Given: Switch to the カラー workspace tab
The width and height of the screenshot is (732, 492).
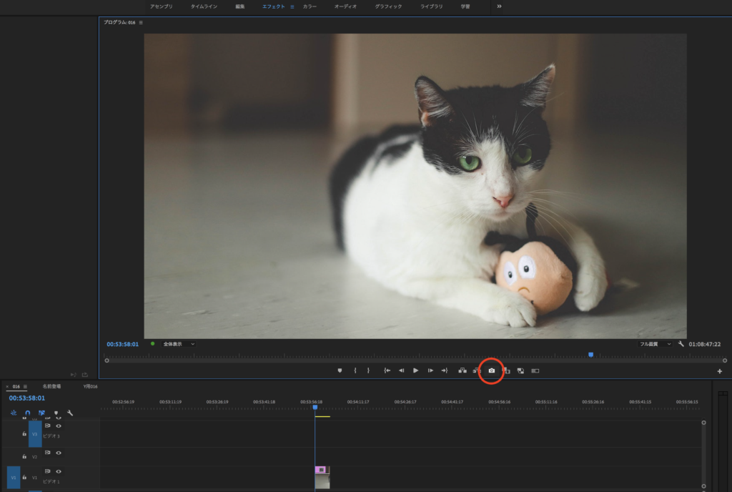Looking at the screenshot, I should point(310,6).
